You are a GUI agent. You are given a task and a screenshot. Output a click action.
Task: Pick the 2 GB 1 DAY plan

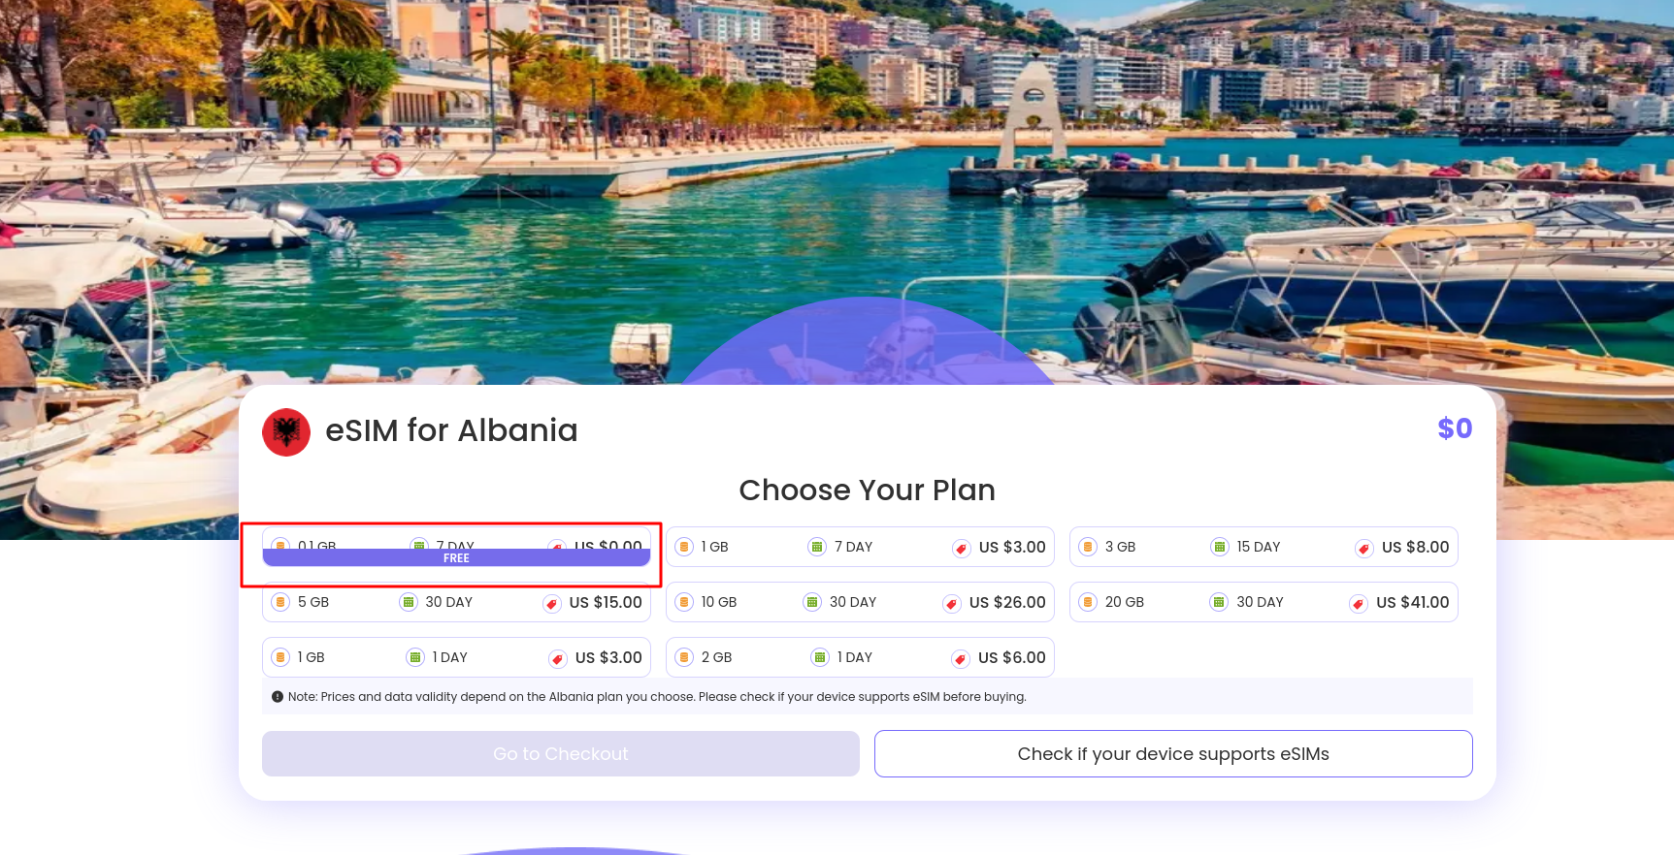[x=860, y=657]
